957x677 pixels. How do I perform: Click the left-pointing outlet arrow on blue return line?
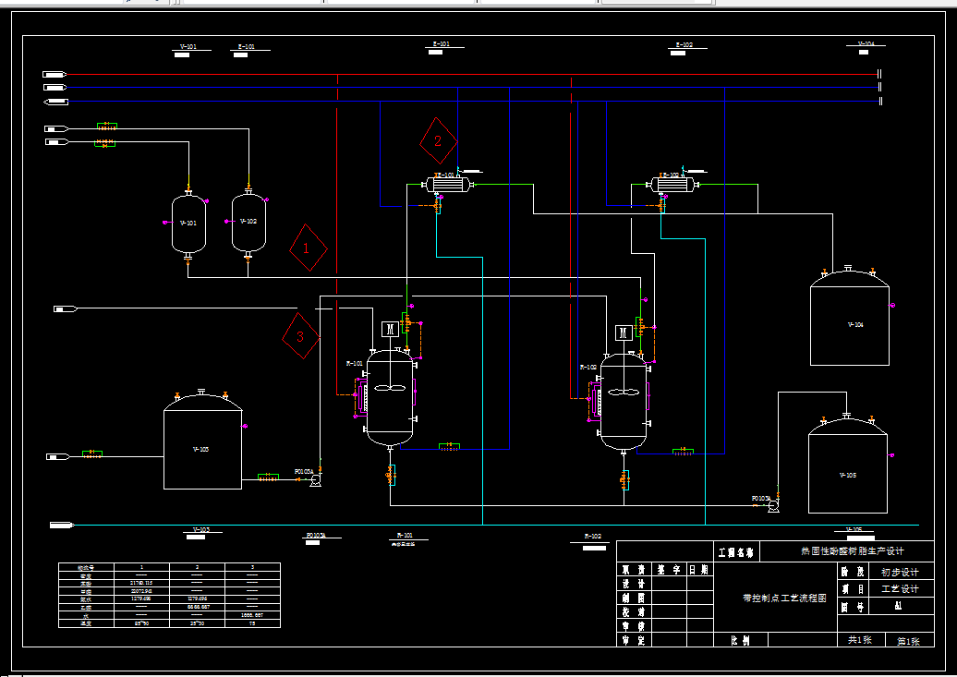(55, 102)
